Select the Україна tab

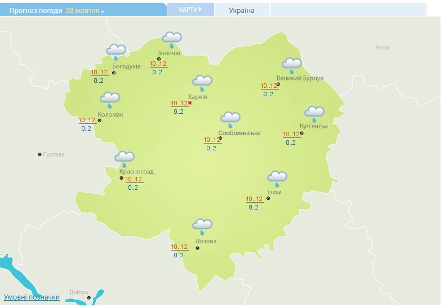click(x=242, y=11)
